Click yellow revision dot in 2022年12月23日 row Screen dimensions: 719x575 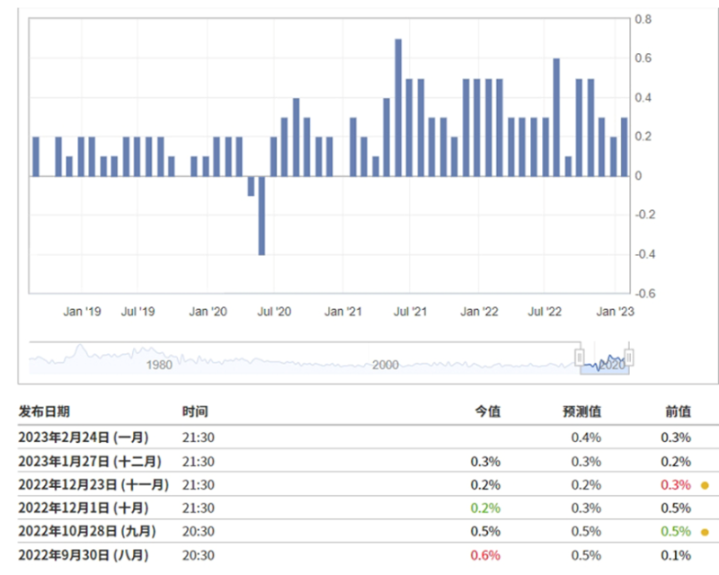click(x=705, y=485)
